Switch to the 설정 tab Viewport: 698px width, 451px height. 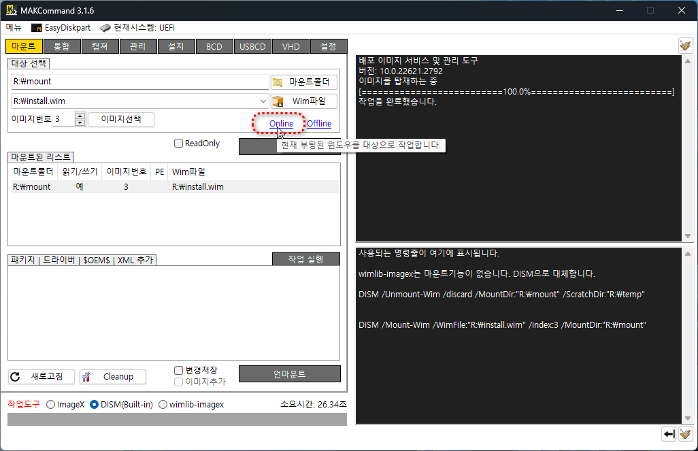tap(329, 46)
